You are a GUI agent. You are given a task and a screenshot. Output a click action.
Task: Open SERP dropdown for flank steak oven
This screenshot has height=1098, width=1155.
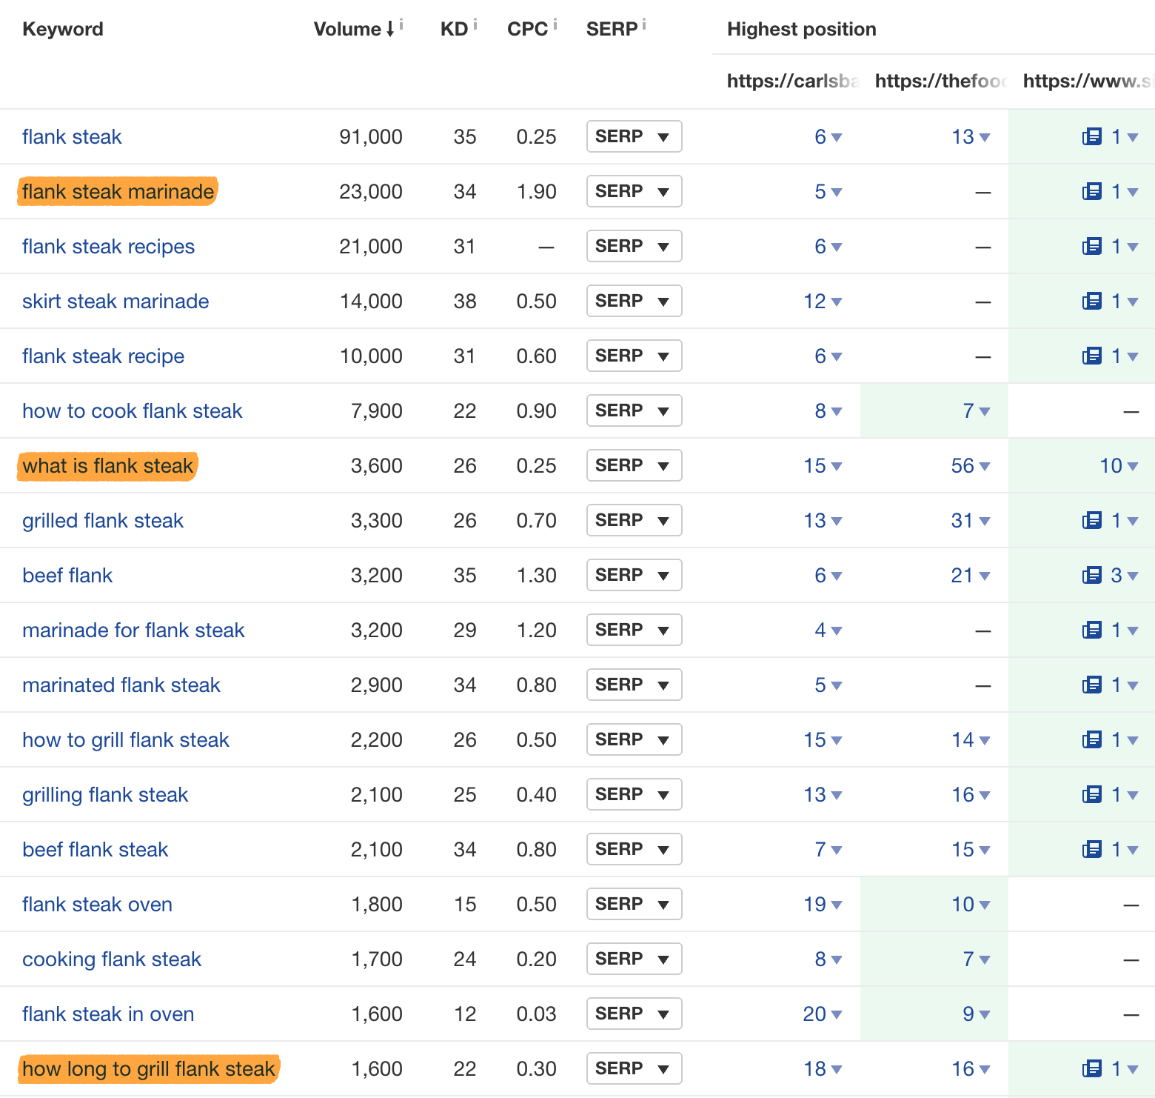point(633,904)
